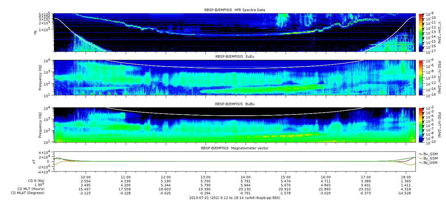This screenshot has width=446, height=203.
Task: Click the HFR Spectra Data plot title
Action: click(235, 10)
